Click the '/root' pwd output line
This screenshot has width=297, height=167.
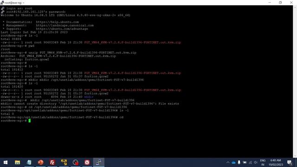point(5,49)
